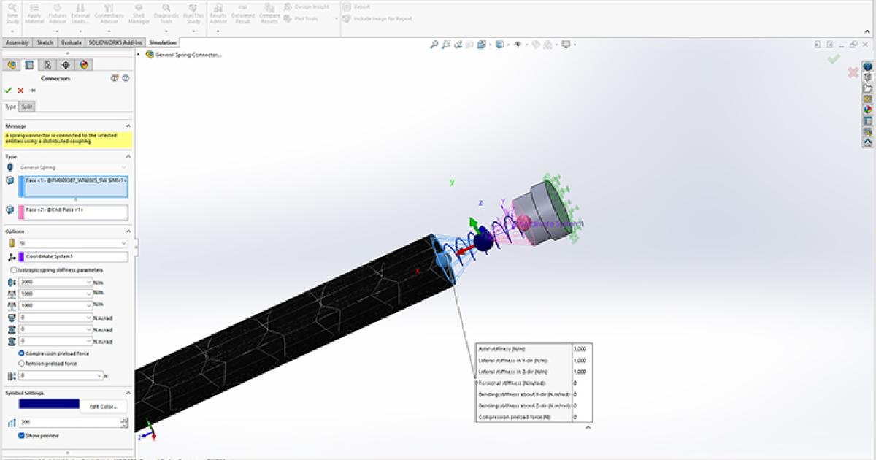Enable Isotropic spring stiffness parameters
876x460 pixels.
tap(12, 271)
